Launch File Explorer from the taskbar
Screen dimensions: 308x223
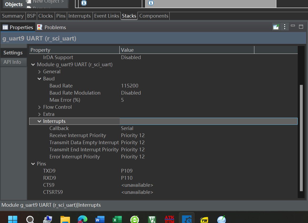(65, 219)
